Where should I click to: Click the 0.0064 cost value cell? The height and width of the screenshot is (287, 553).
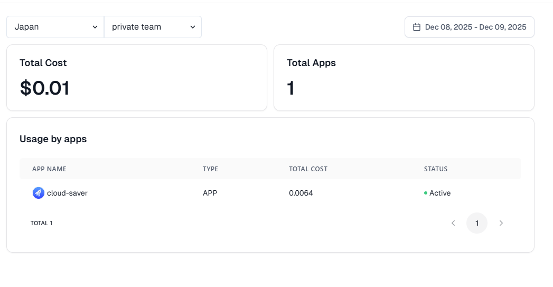tap(301, 193)
